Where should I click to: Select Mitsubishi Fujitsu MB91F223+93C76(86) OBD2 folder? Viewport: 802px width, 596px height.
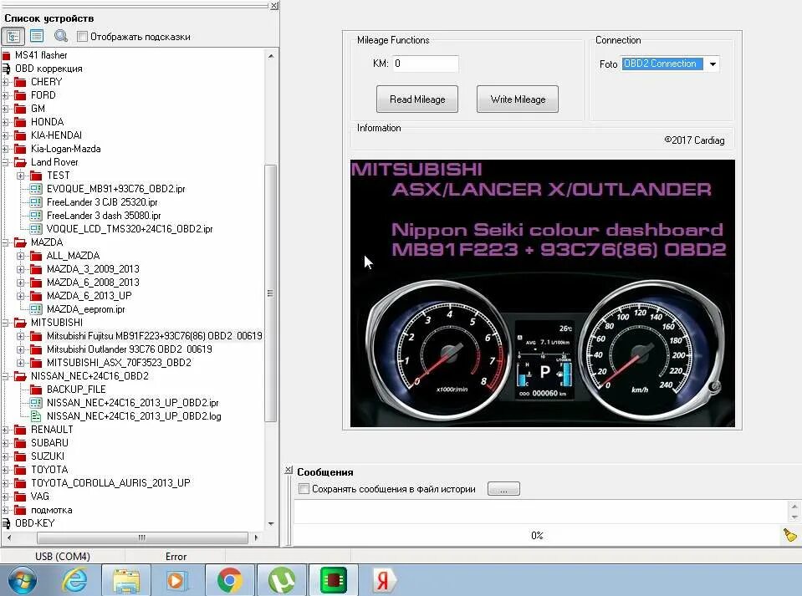(x=154, y=336)
